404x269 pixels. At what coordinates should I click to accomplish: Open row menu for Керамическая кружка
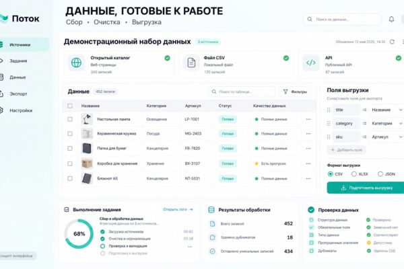click(308, 134)
